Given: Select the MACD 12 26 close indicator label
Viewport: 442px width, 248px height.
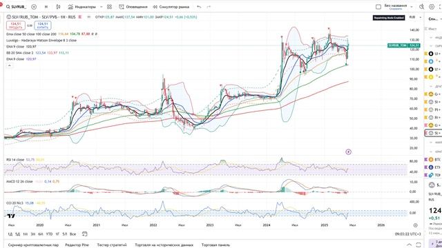Looking at the screenshot, I should 19,181.
